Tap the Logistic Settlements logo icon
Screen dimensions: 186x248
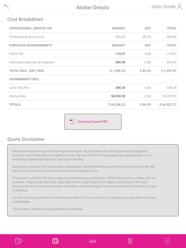coord(93,241)
